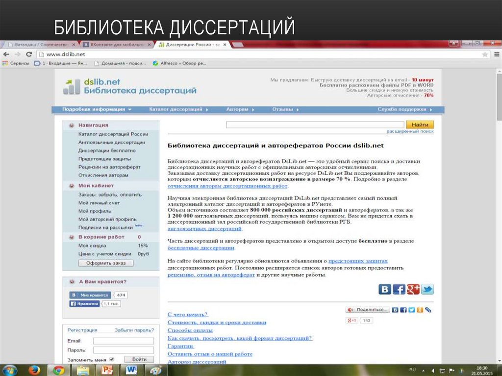Open the С чего начать? link
The height and width of the screenshot is (376, 502).
tap(188, 315)
